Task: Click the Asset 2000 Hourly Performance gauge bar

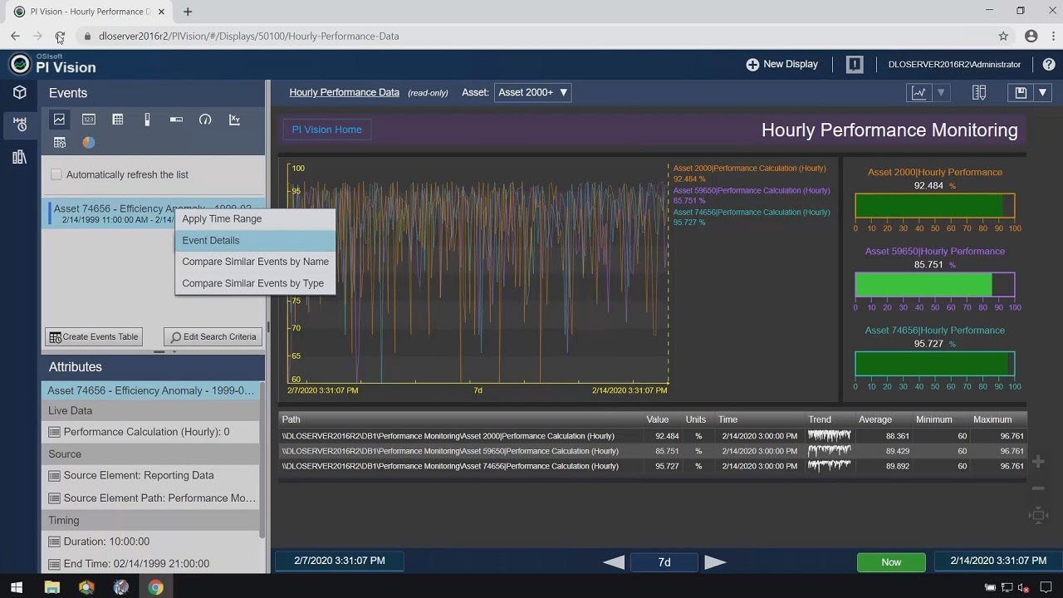Action: (x=934, y=206)
